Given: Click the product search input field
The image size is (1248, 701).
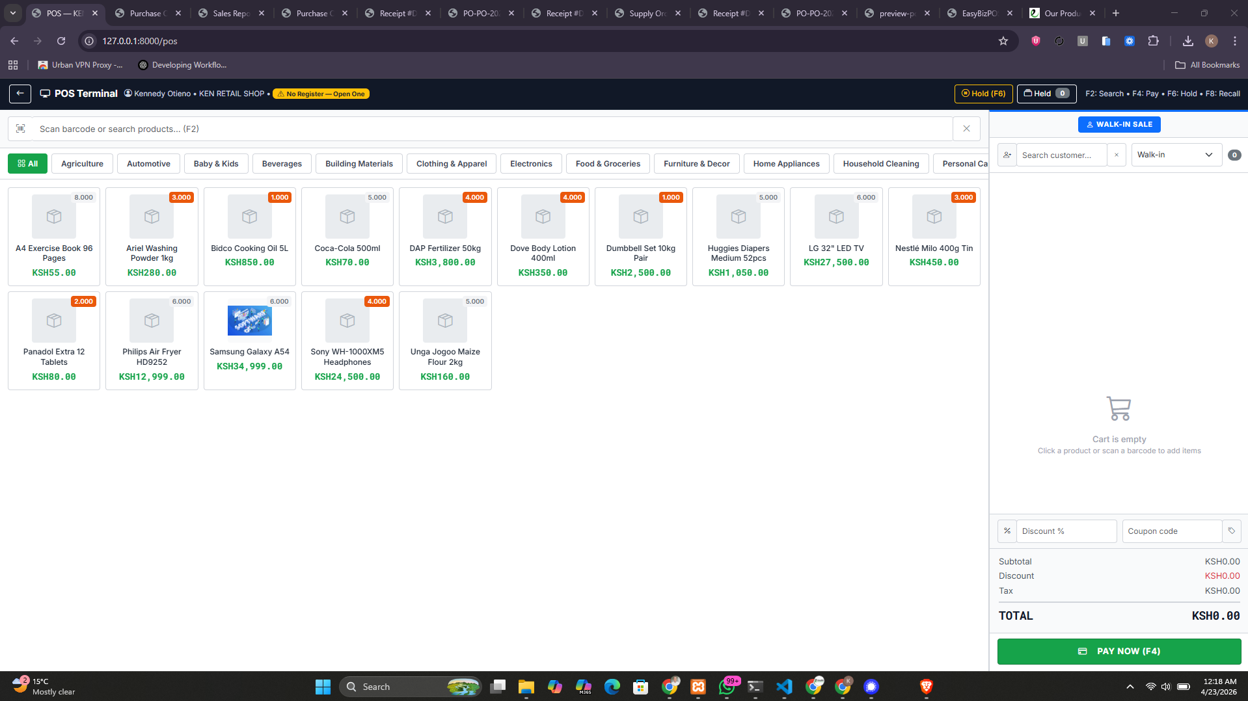Looking at the screenshot, I should coord(493,129).
